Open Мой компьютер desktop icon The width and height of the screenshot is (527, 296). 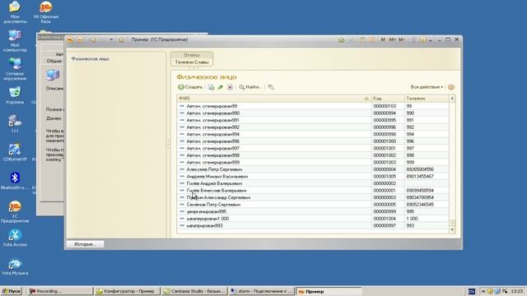tap(15, 41)
